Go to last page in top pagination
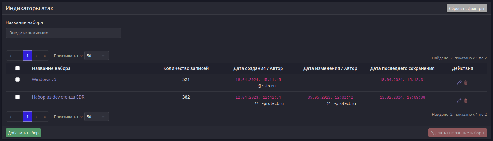493x141 pixels. pyautogui.click(x=45, y=56)
